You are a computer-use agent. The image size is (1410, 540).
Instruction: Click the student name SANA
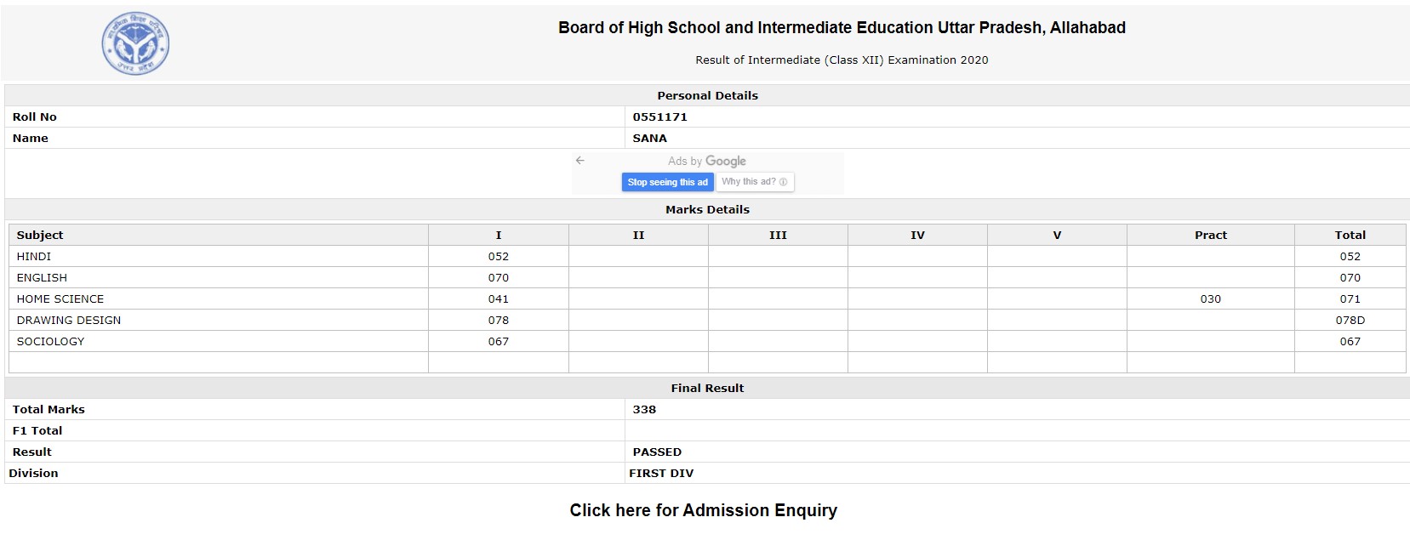(x=649, y=138)
